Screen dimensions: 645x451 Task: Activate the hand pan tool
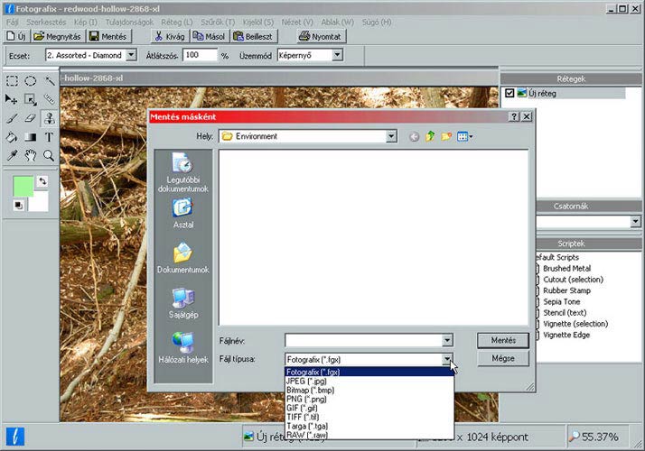coord(30,156)
